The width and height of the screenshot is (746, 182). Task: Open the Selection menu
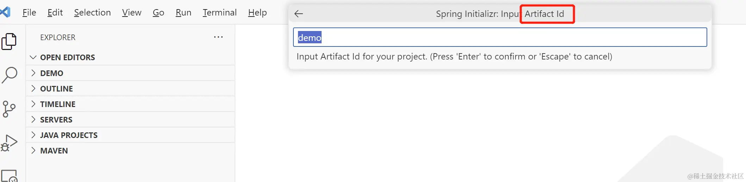coord(92,13)
